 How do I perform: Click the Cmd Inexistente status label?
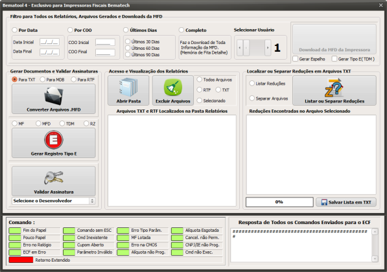(x=92, y=238)
